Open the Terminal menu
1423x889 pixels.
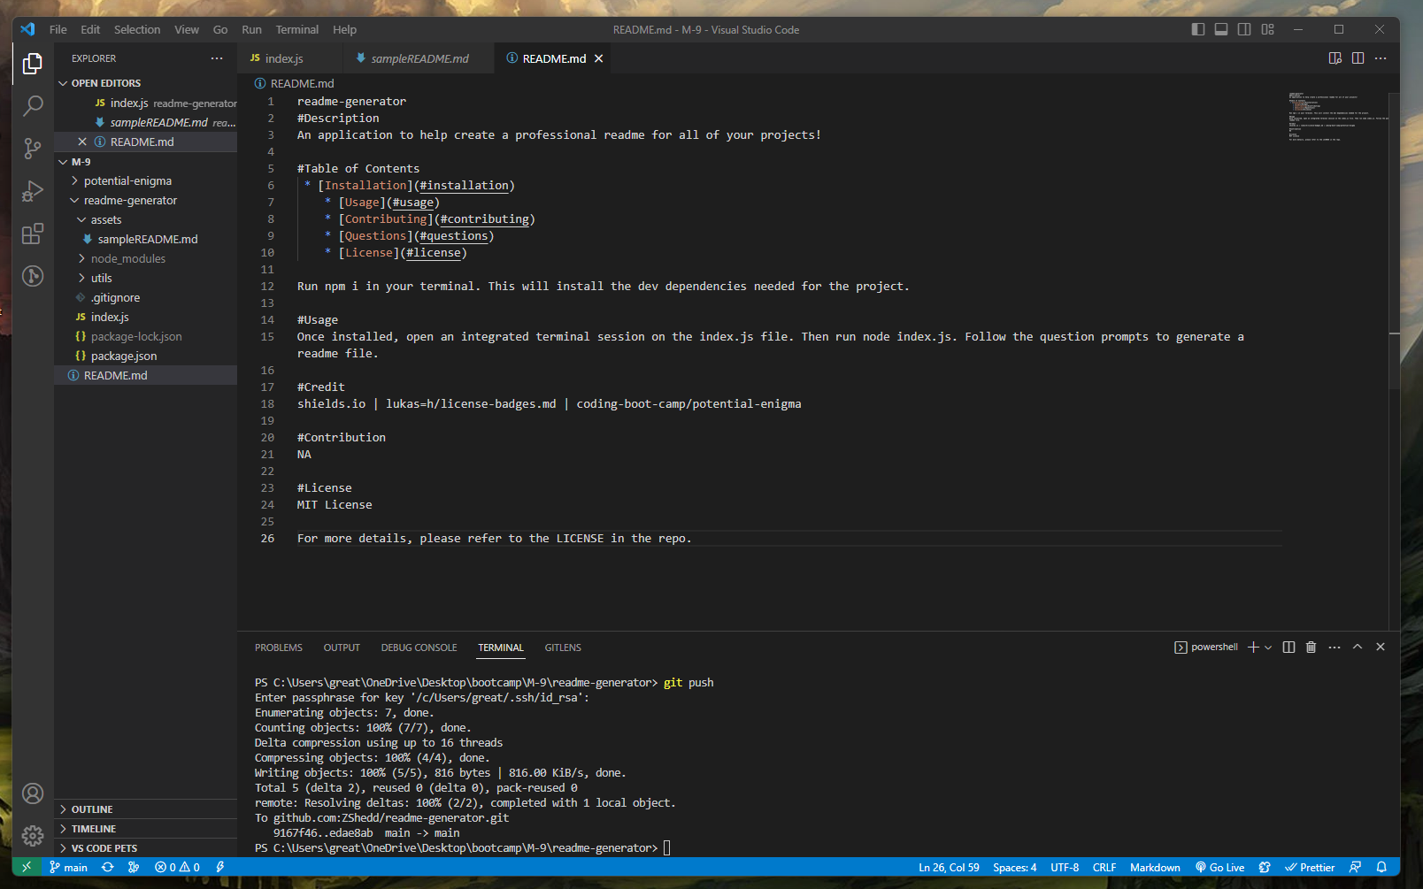[x=296, y=29]
